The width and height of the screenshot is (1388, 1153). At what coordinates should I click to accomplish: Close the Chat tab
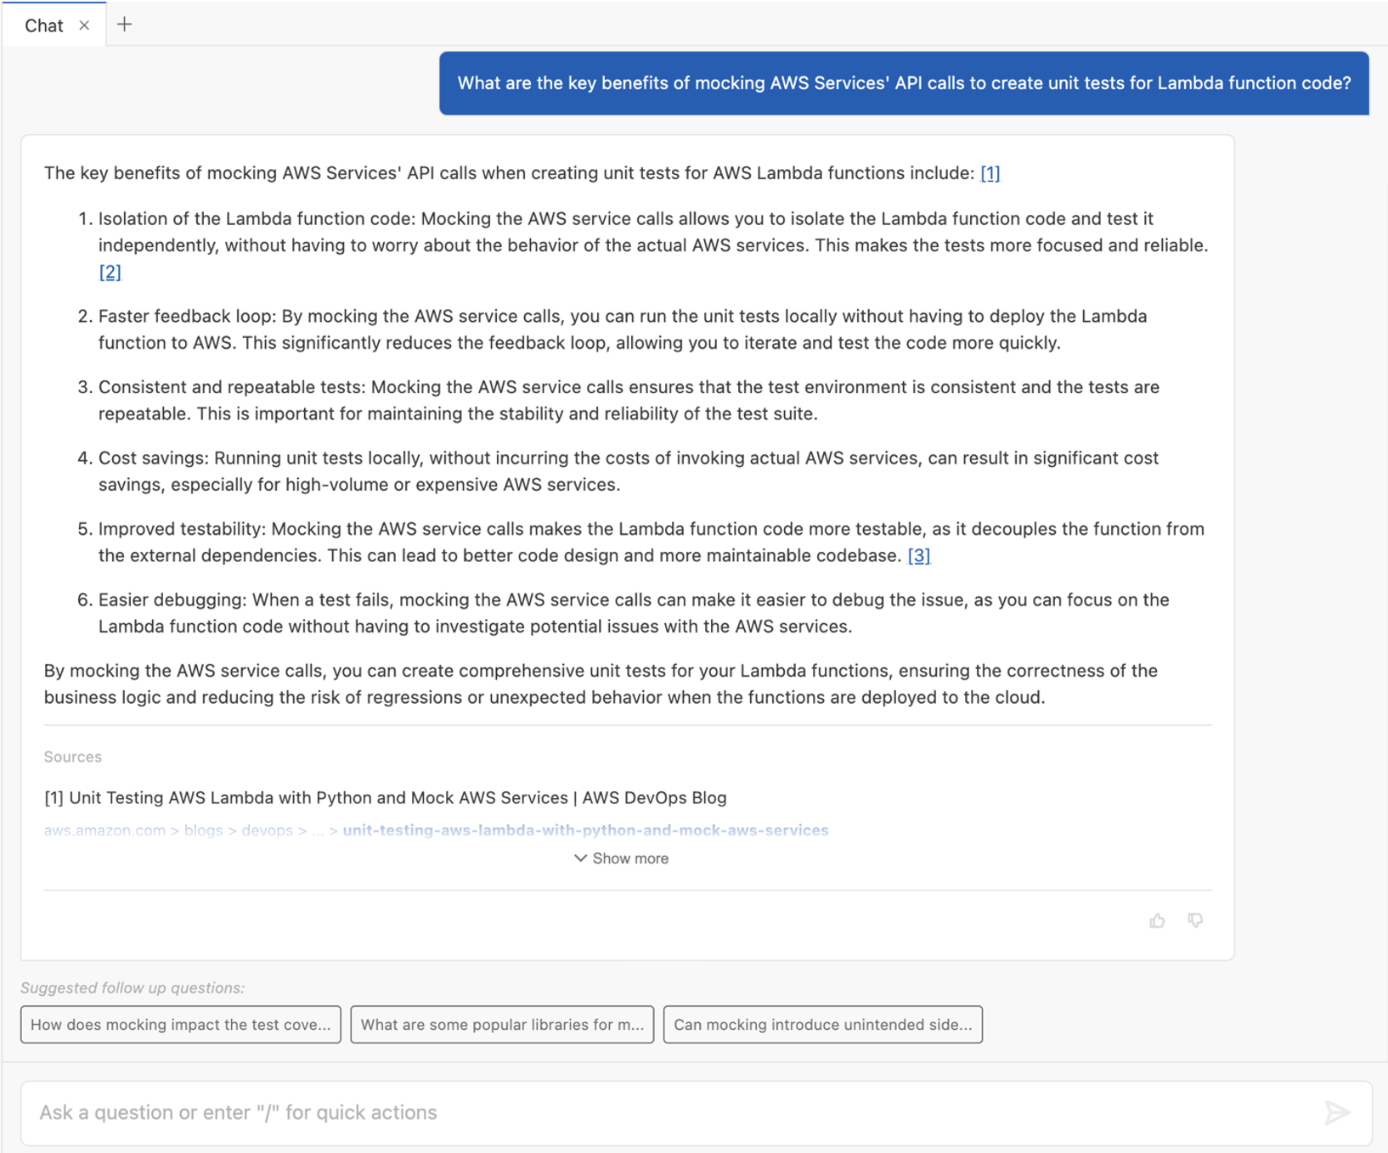[84, 25]
